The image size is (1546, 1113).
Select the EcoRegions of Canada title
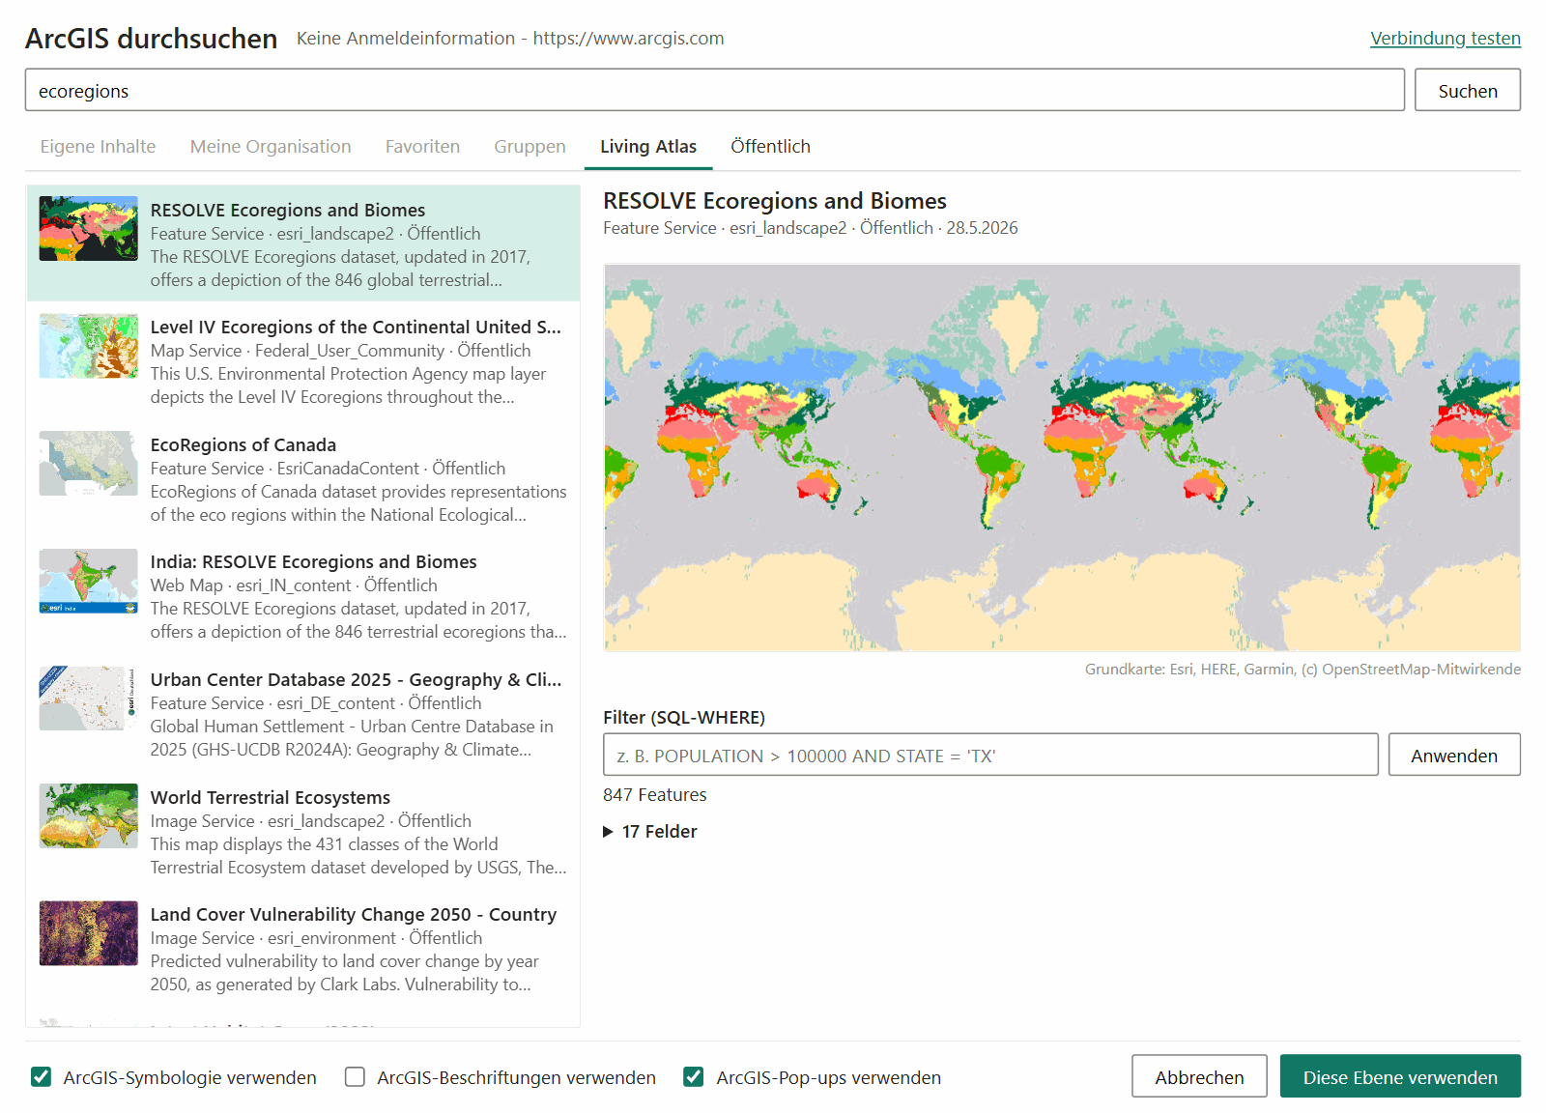tap(243, 444)
